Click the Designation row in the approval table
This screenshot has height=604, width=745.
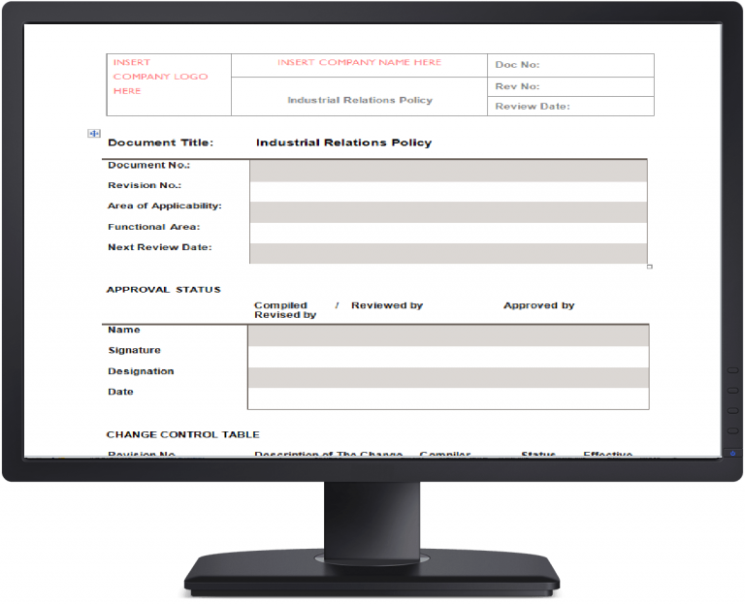point(447,377)
